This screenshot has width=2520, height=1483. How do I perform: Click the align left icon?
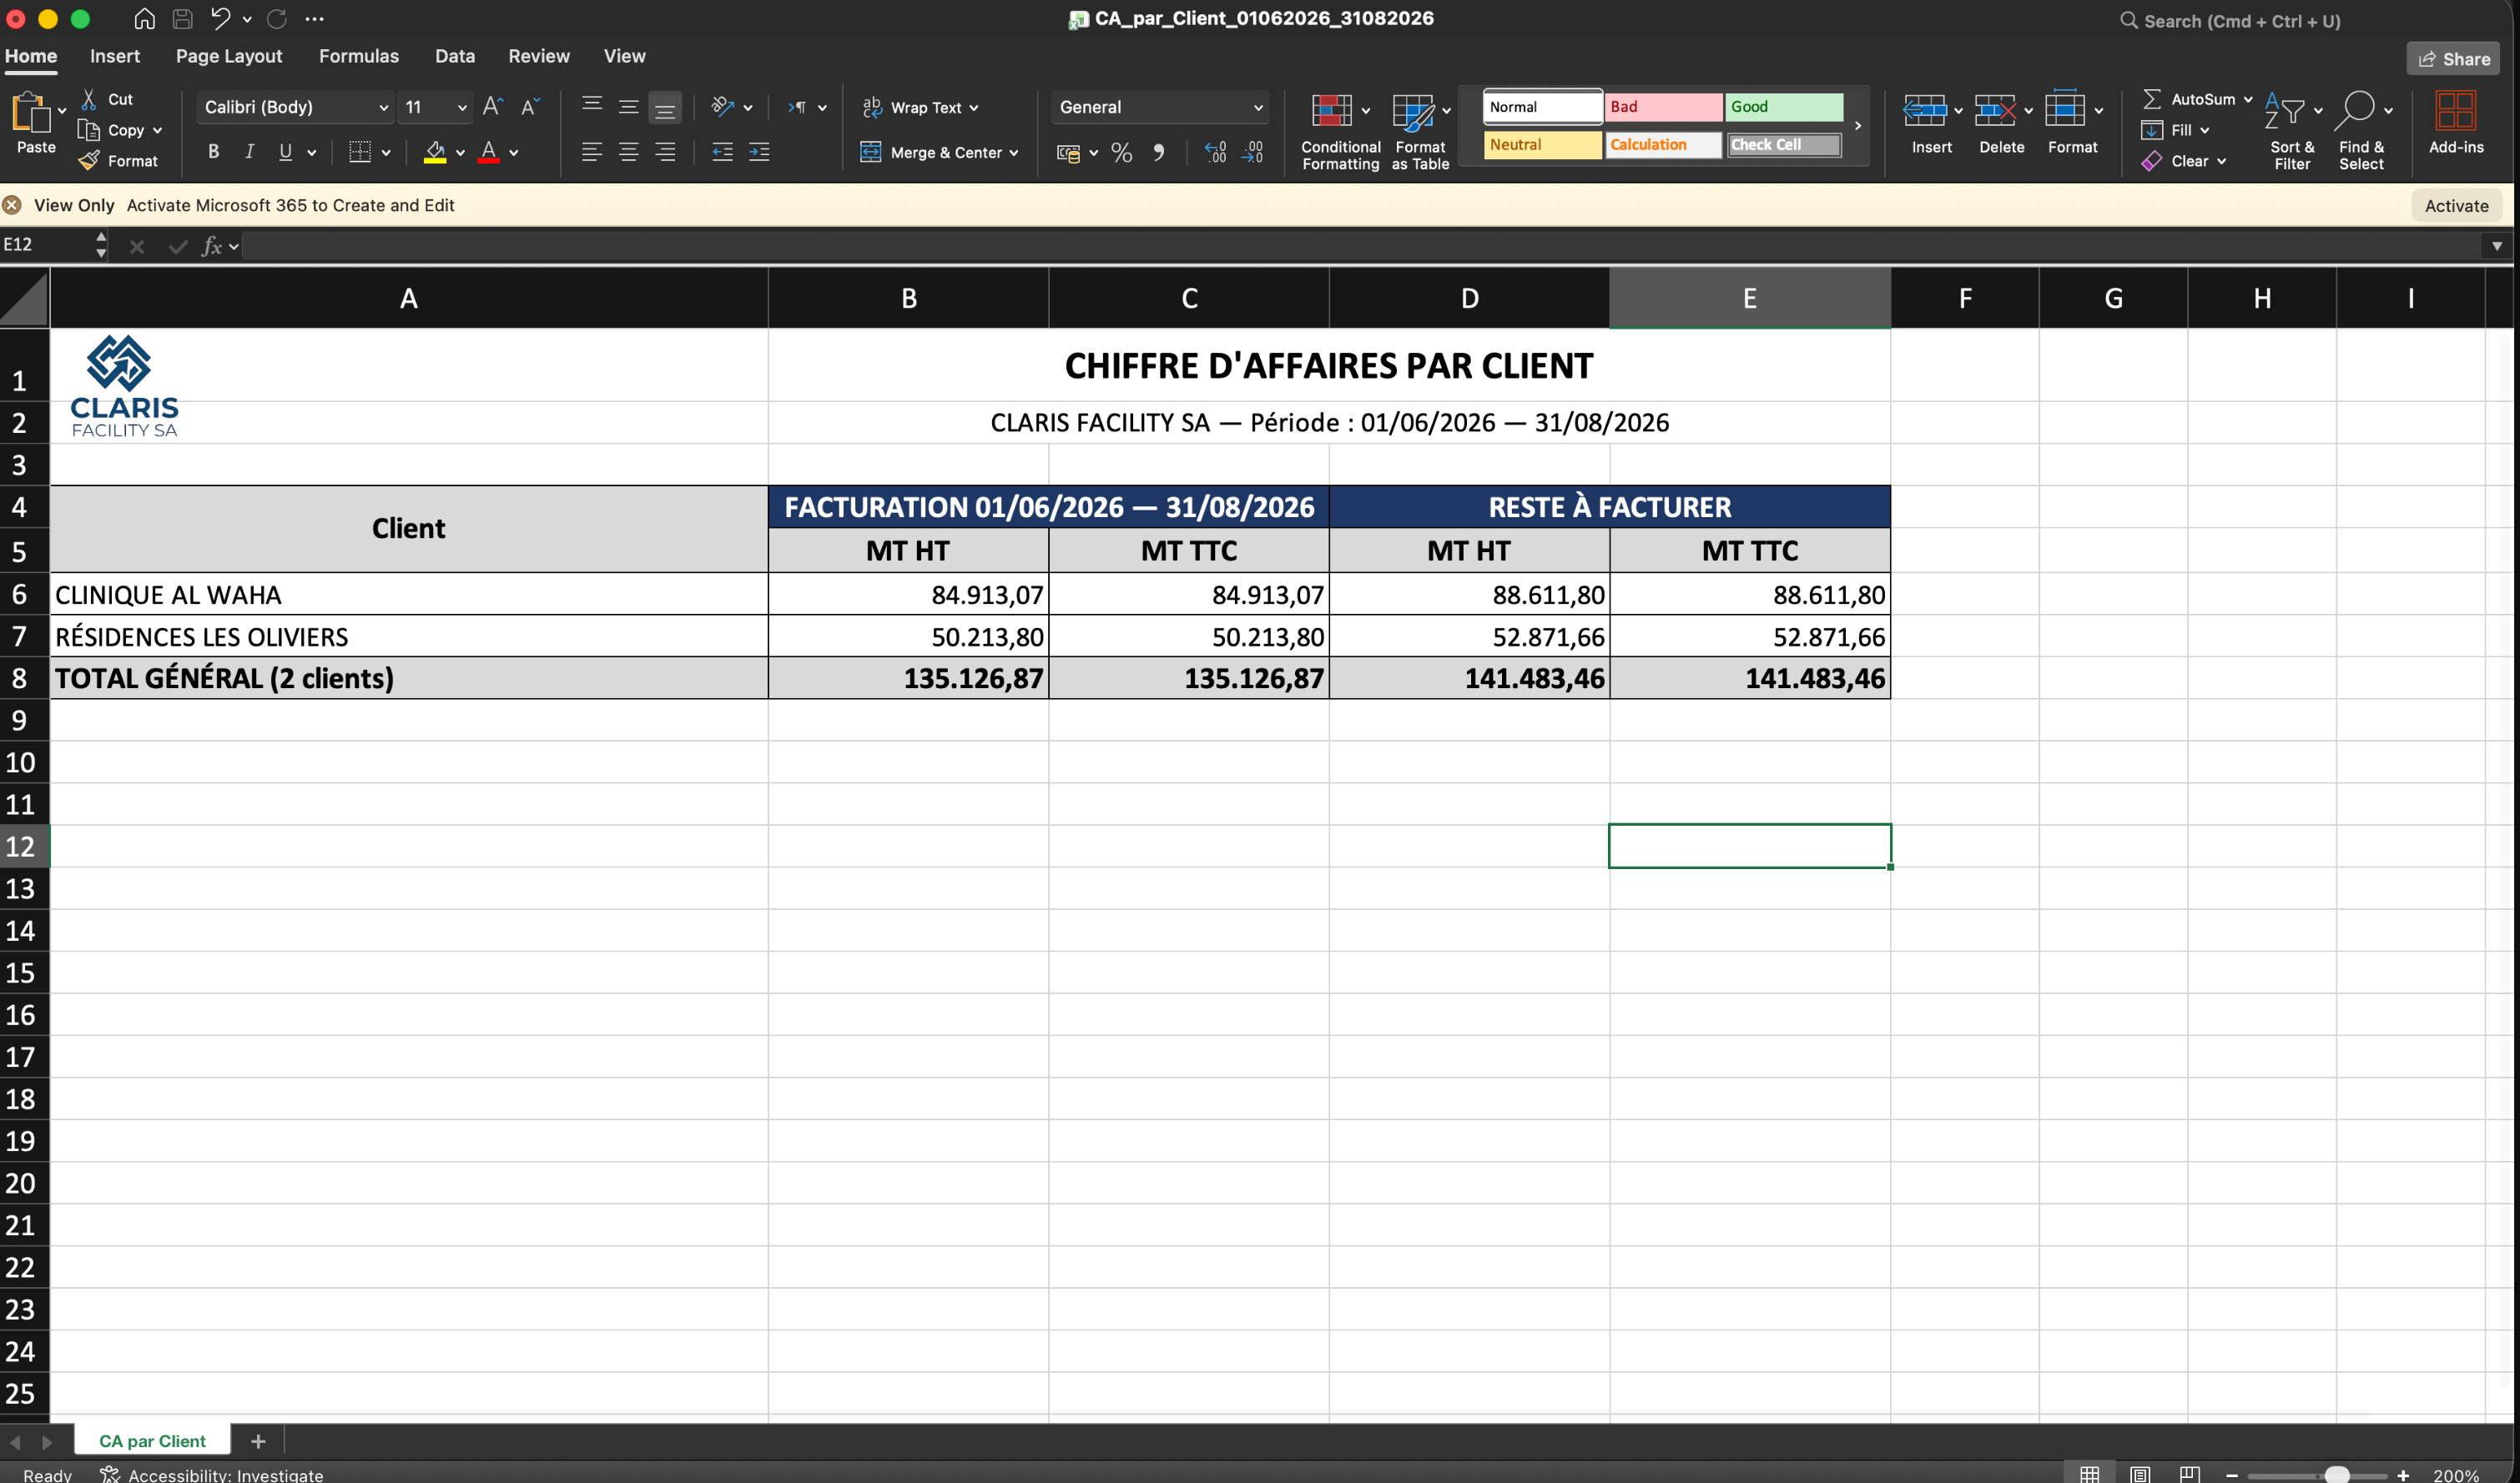[592, 152]
